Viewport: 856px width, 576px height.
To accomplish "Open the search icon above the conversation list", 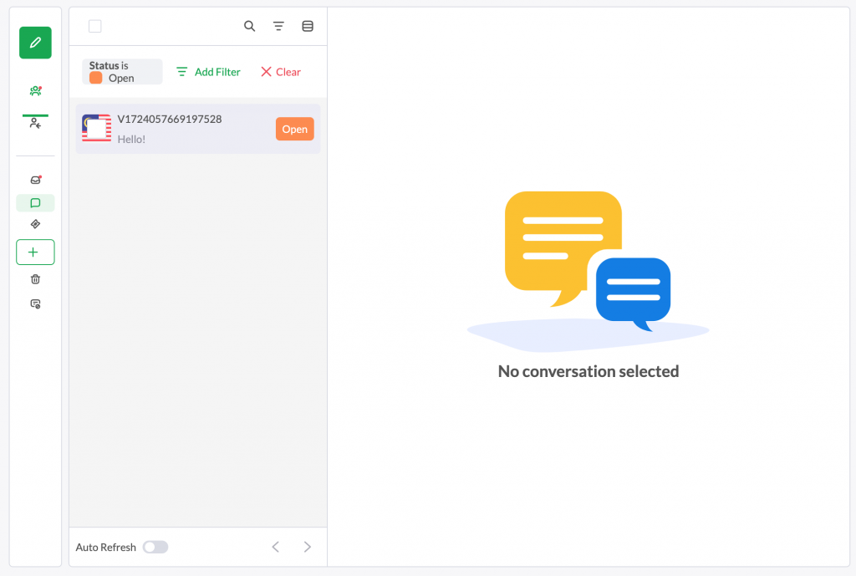I will click(x=249, y=26).
